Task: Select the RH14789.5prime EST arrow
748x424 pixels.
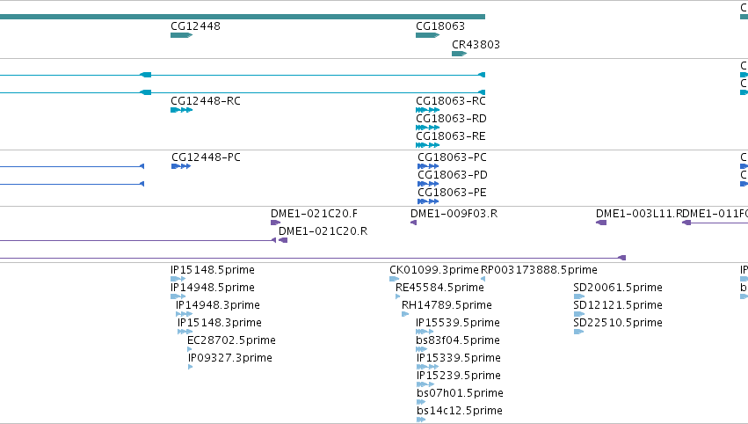Action: 405,314
